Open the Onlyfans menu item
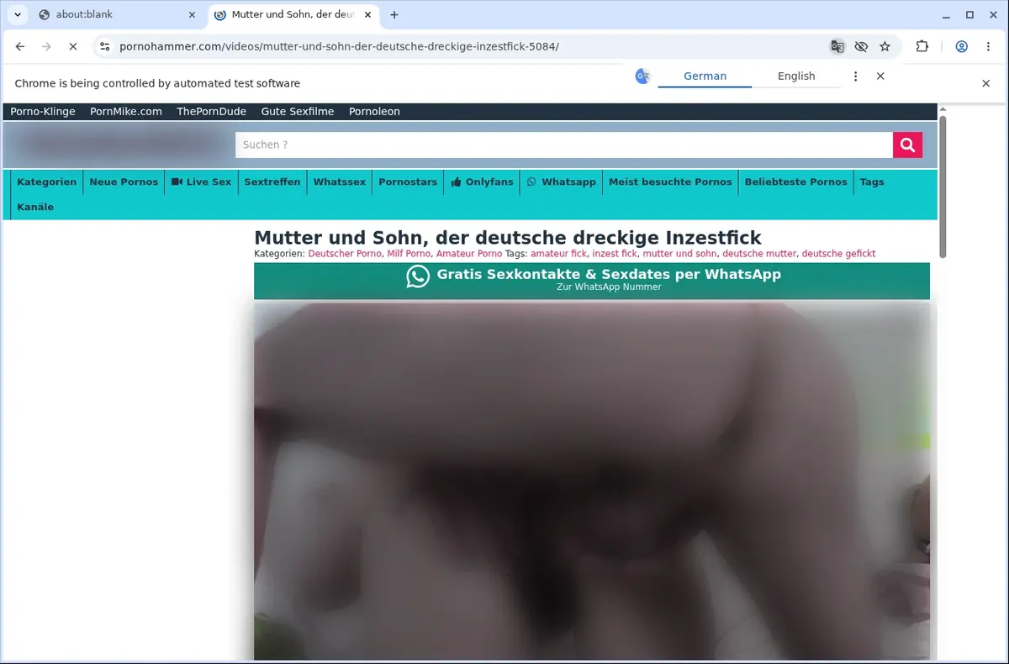This screenshot has height=664, width=1009. [x=482, y=182]
